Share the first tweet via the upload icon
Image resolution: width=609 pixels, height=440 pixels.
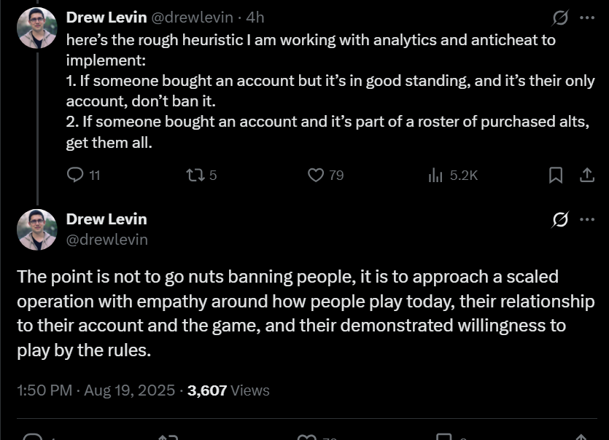pos(587,175)
